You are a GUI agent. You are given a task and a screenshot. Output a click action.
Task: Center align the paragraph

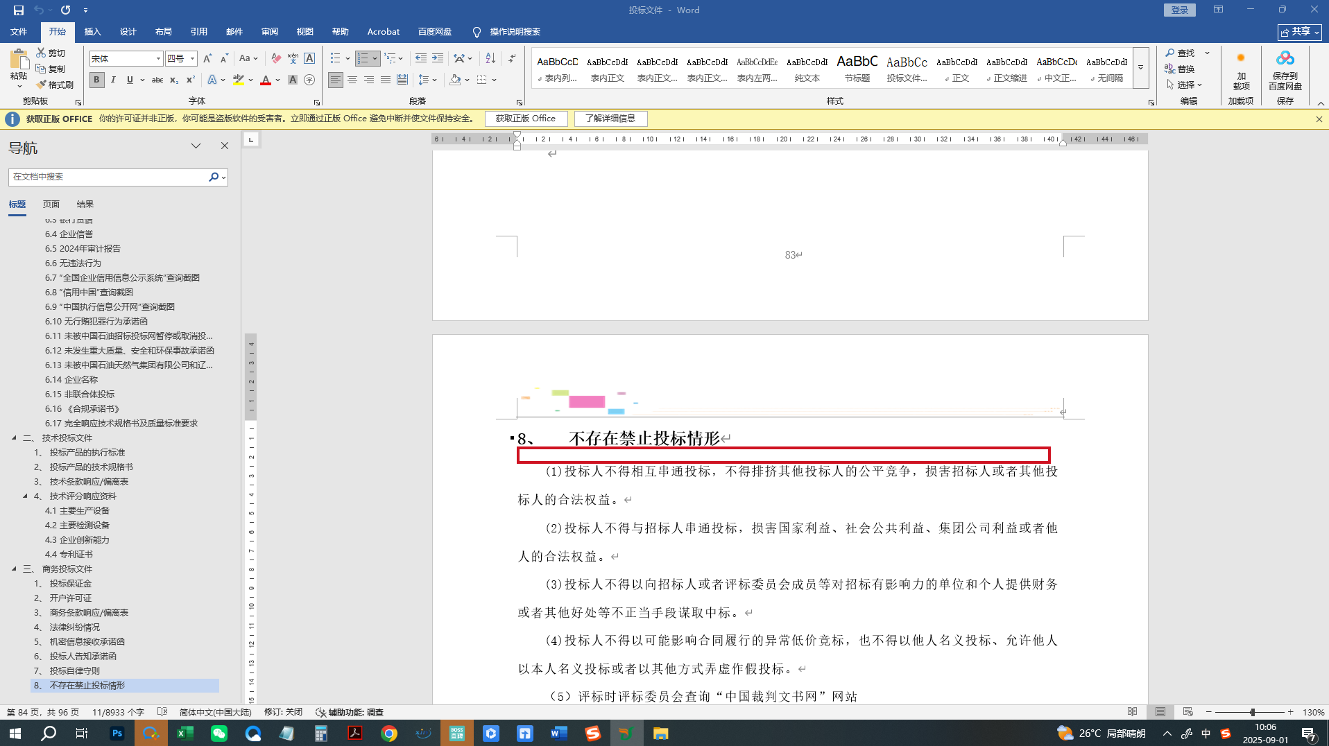click(352, 80)
